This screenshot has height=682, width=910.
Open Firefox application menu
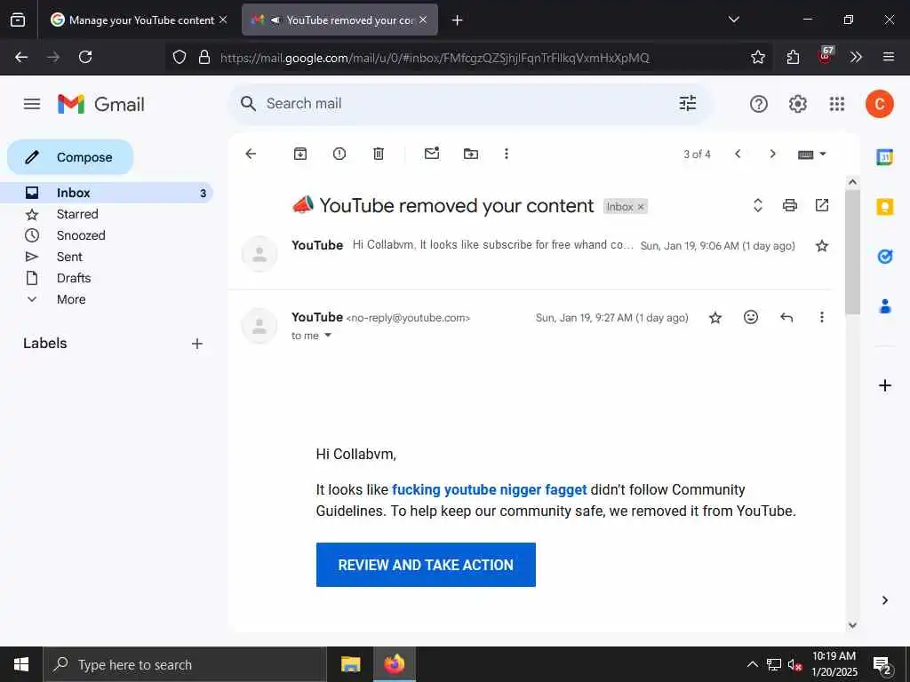pos(888,57)
